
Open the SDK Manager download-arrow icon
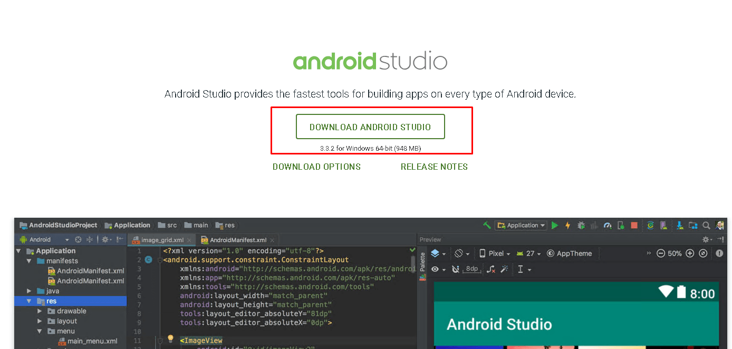point(680,225)
